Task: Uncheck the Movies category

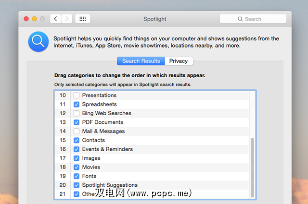Action: point(77,167)
